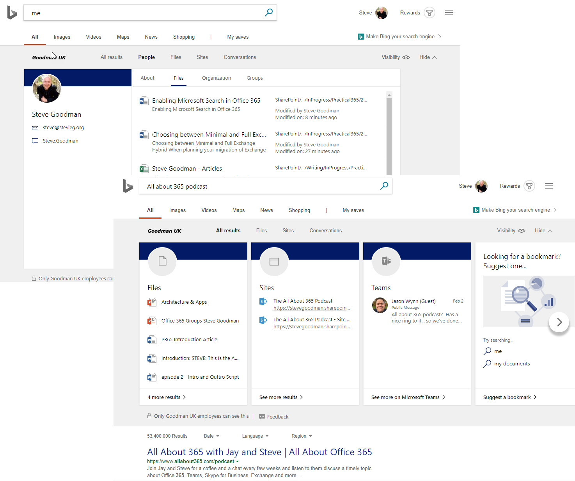
Task: Click PowerPoint icon for Office 365 Groups file
Action: [152, 321]
